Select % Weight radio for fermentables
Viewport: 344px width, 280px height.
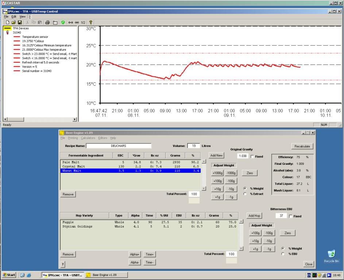(x=245, y=188)
